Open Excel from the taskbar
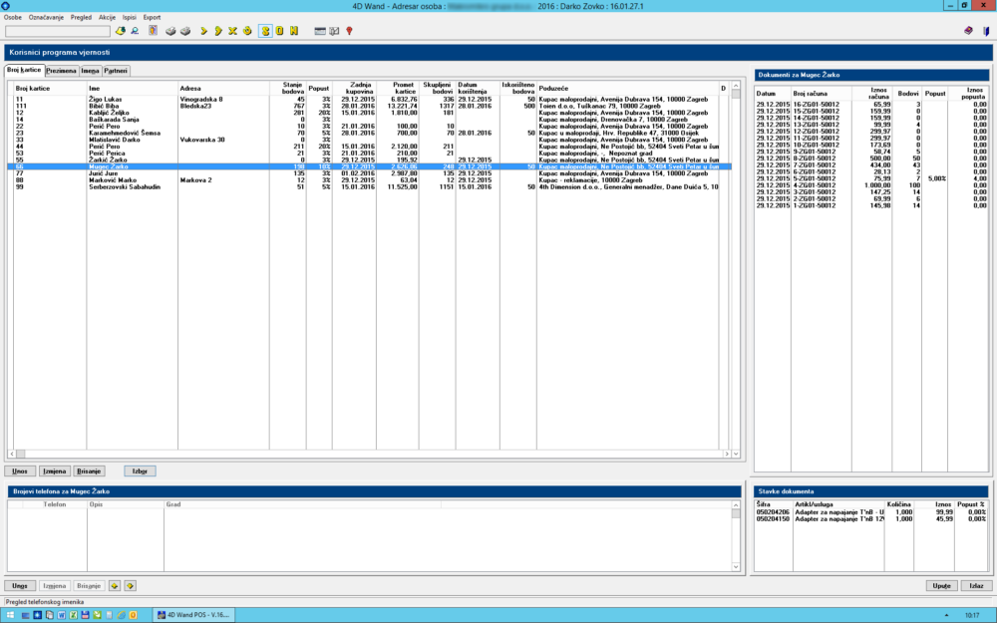This screenshot has height=623, width=997. 74,615
